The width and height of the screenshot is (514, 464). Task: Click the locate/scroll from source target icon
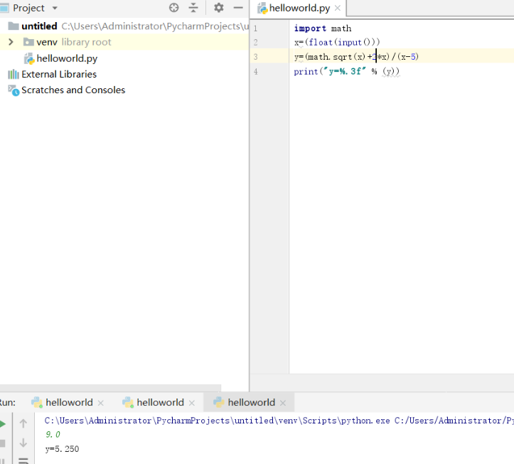point(173,8)
